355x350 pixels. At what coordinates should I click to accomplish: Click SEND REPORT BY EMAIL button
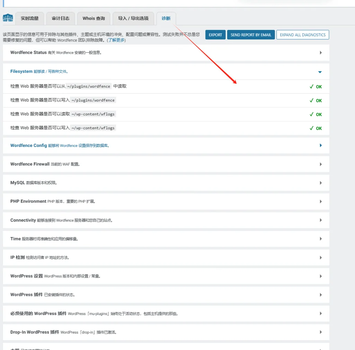pos(251,35)
